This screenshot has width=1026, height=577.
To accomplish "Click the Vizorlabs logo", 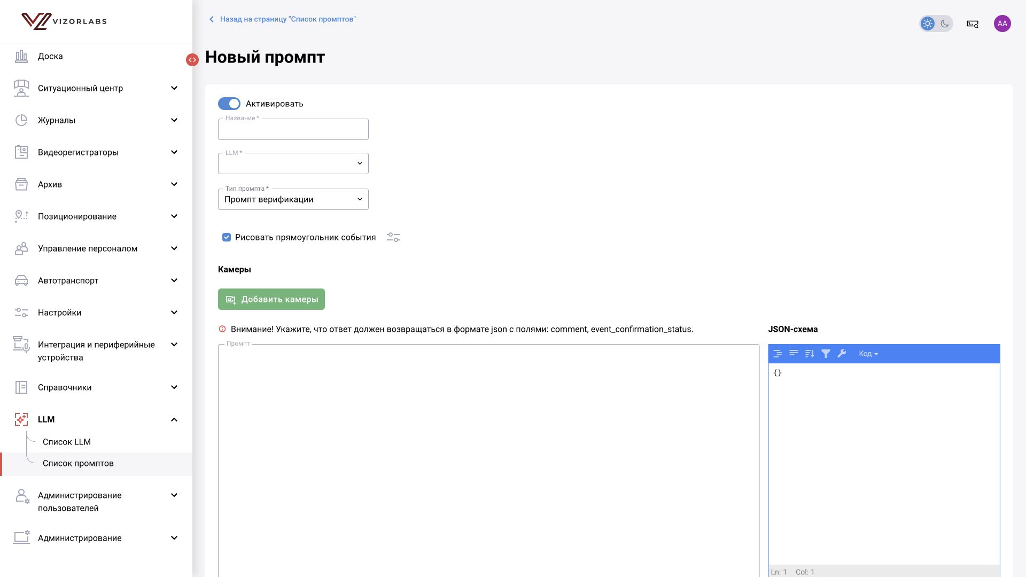I will [x=64, y=21].
